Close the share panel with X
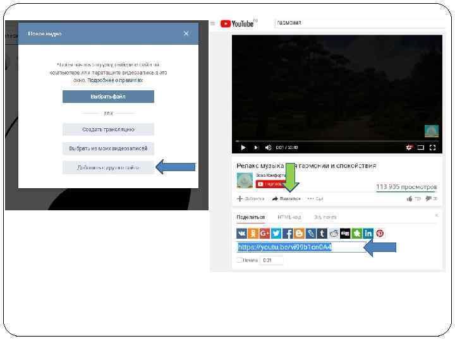The image size is (455, 341). [437, 215]
